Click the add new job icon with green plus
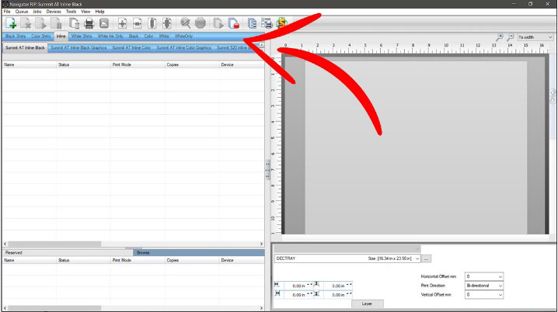Image resolution: width=558 pixels, height=312 pixels. (11, 23)
